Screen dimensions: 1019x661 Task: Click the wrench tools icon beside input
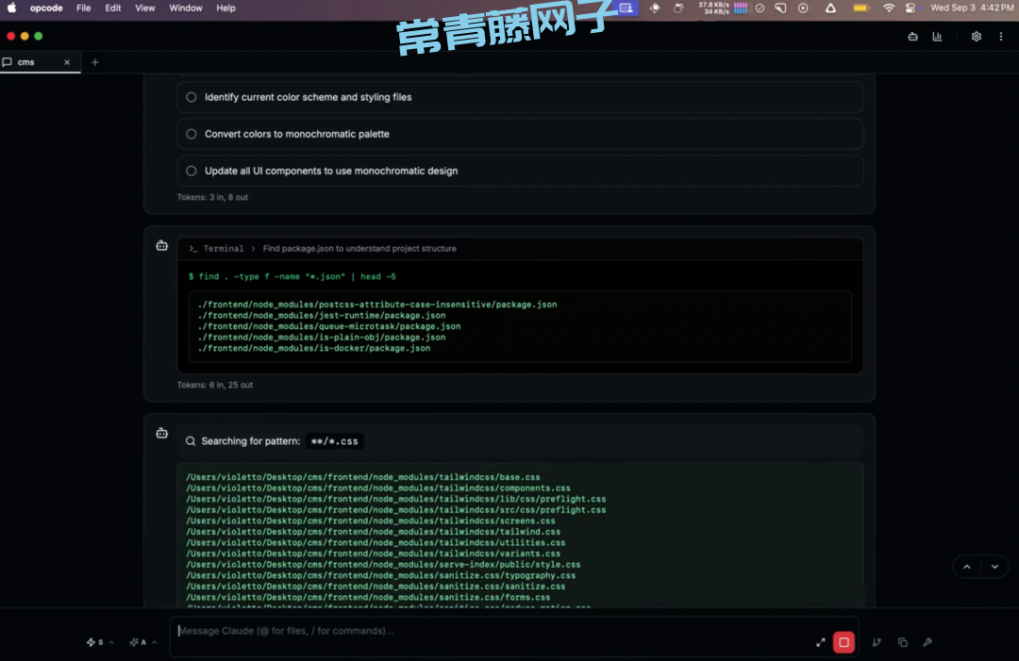(x=927, y=642)
